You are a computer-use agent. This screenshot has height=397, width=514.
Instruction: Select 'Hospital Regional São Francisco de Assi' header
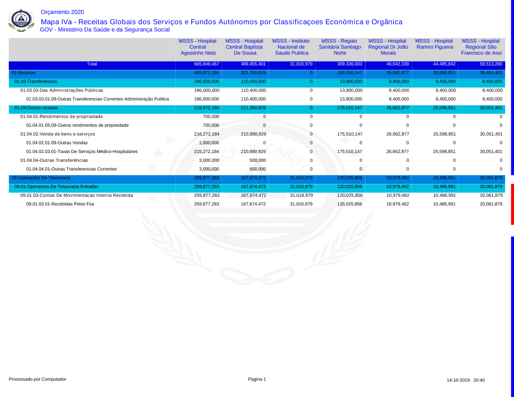tap(481, 47)
